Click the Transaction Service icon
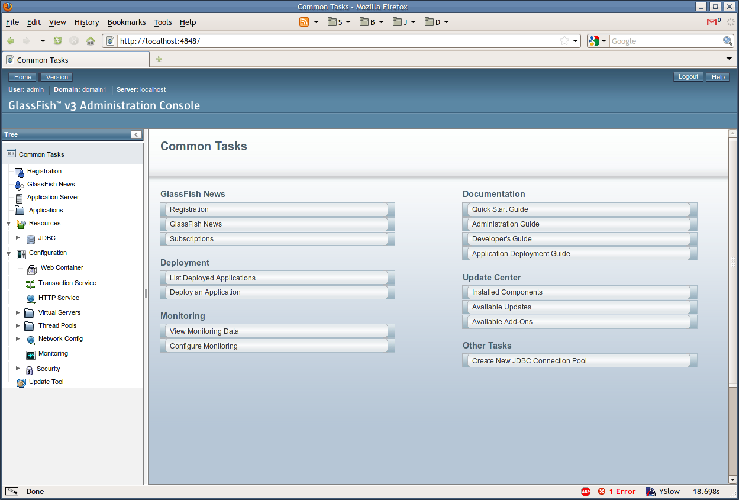This screenshot has height=500, width=739. [x=31, y=283]
